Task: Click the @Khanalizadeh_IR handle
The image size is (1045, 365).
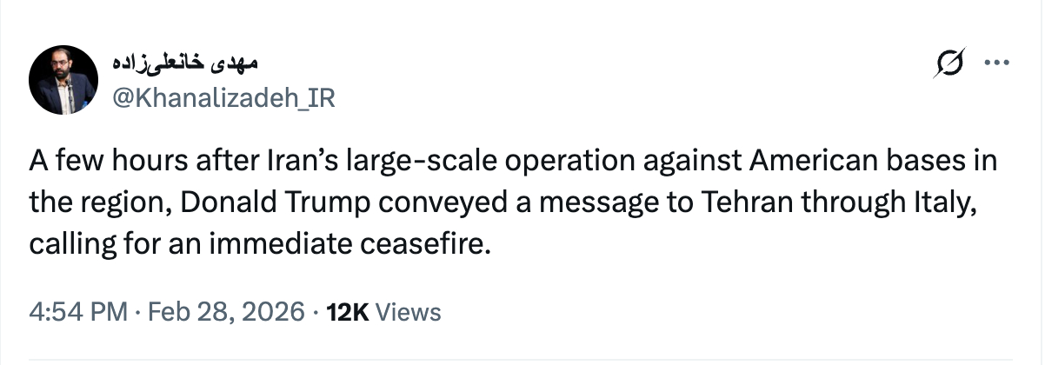Action: (x=223, y=98)
